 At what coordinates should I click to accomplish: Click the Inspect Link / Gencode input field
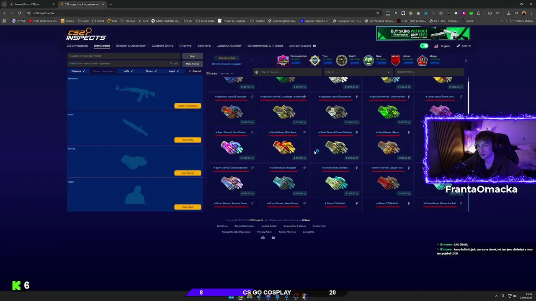[124, 56]
